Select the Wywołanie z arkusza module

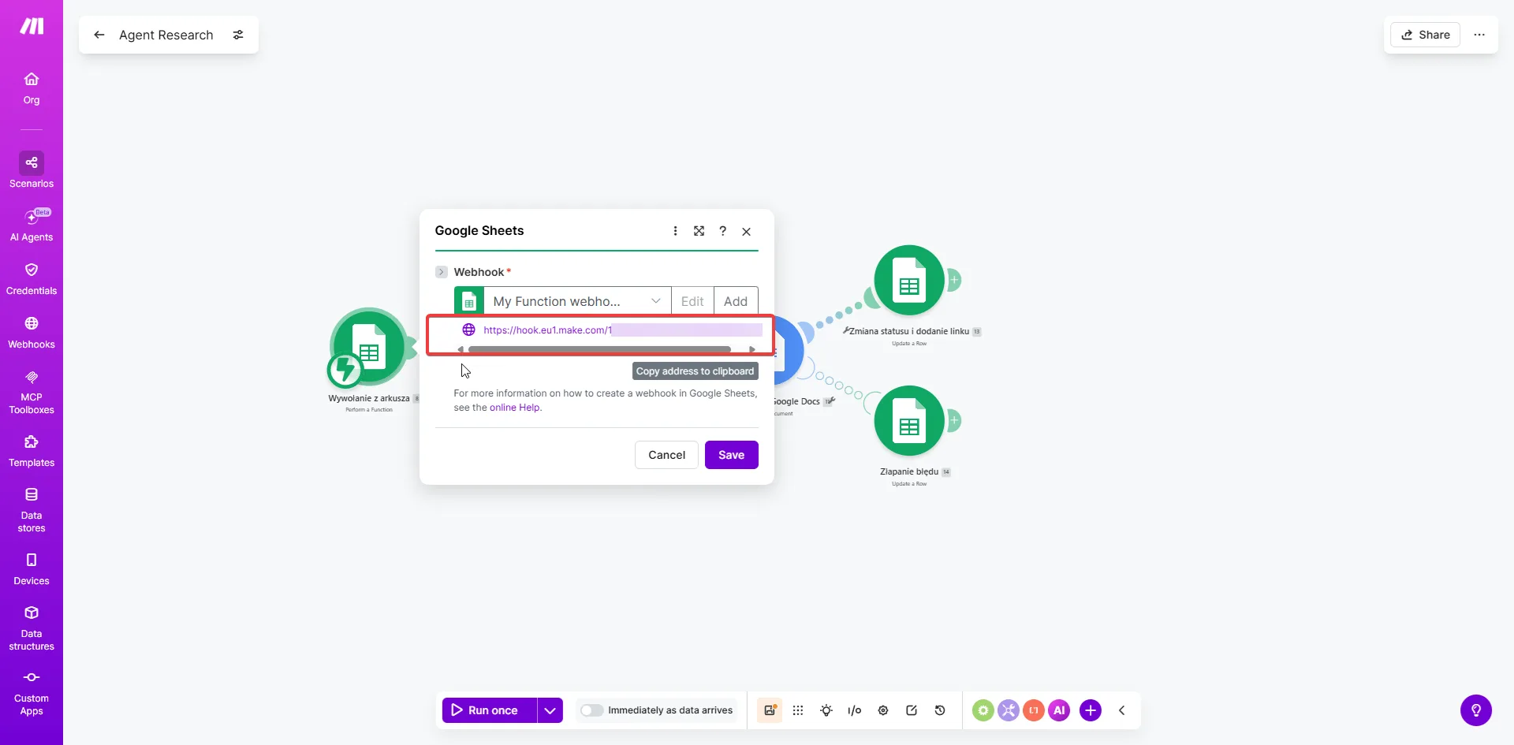(x=369, y=345)
